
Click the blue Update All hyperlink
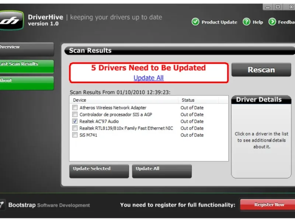[x=149, y=78]
